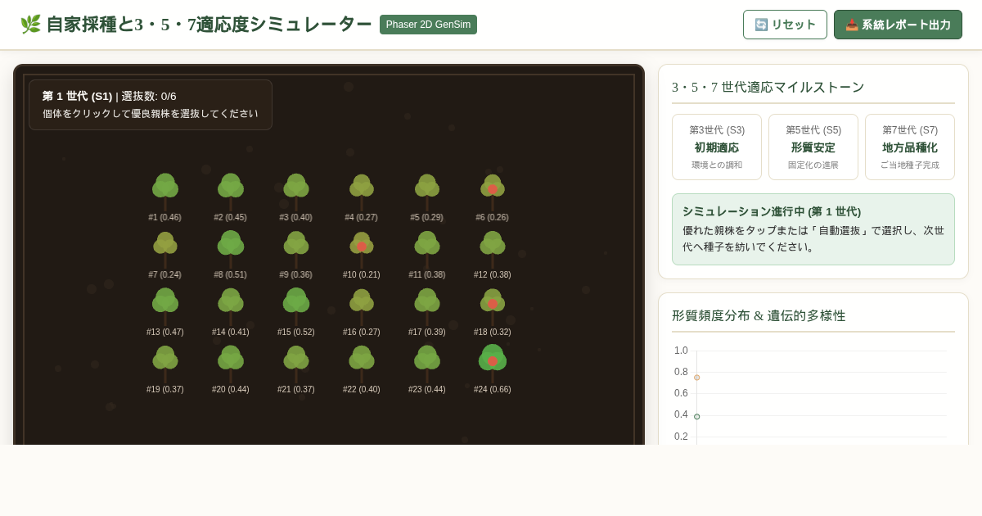
Task: Click the リセット reset button
Action: point(785,25)
